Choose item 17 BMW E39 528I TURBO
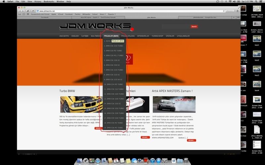This screenshot has width=265, height=165. [114, 118]
